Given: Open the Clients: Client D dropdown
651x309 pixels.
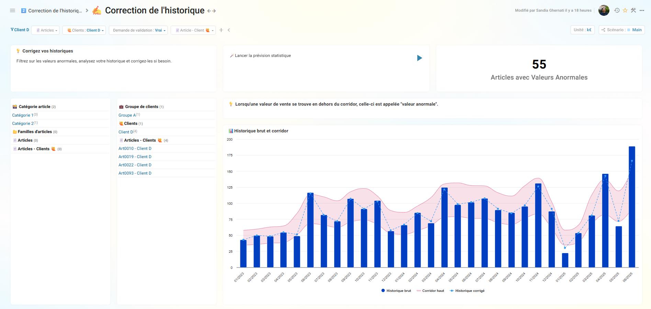Looking at the screenshot, I should (x=84, y=30).
